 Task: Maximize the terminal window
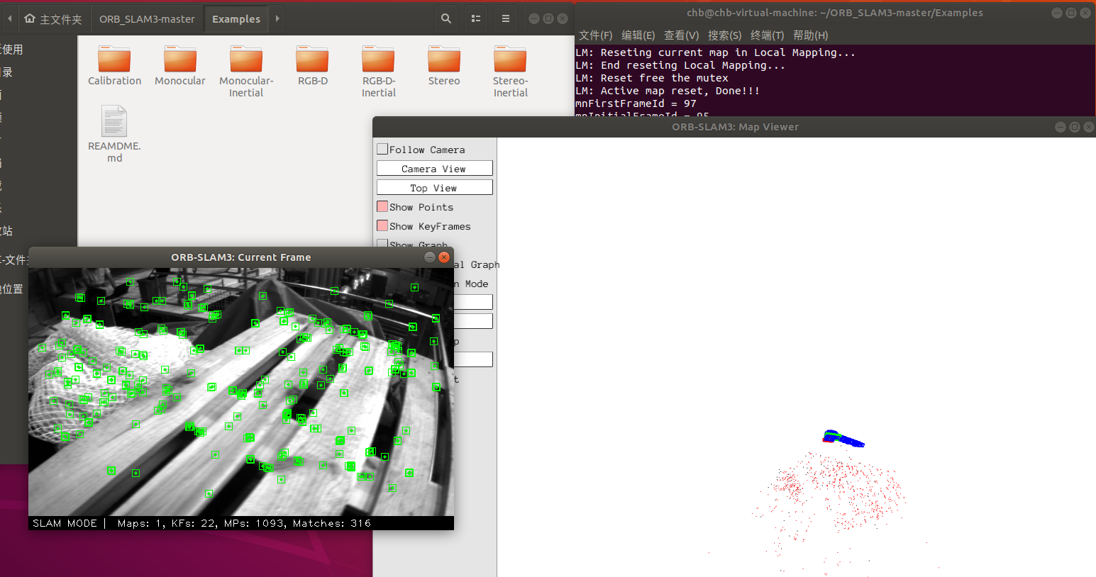(x=1071, y=13)
